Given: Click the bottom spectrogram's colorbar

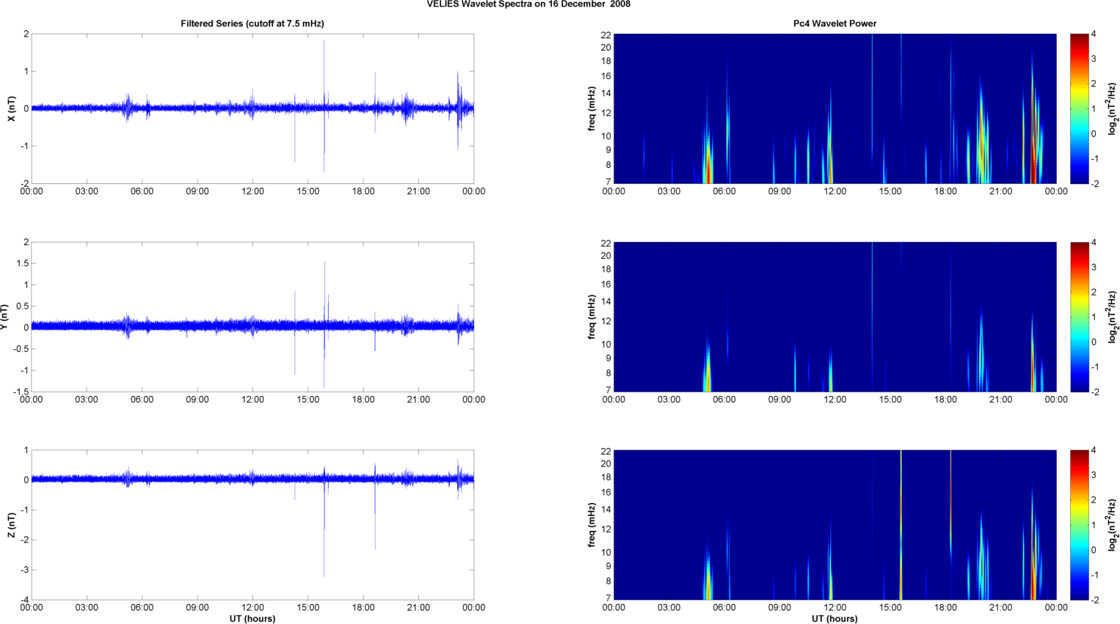Looking at the screenshot, I should coord(1079,525).
